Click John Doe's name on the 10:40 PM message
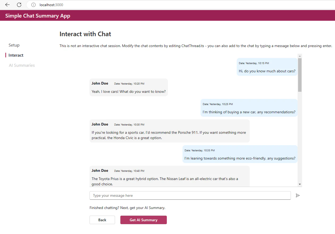 pyautogui.click(x=100, y=170)
